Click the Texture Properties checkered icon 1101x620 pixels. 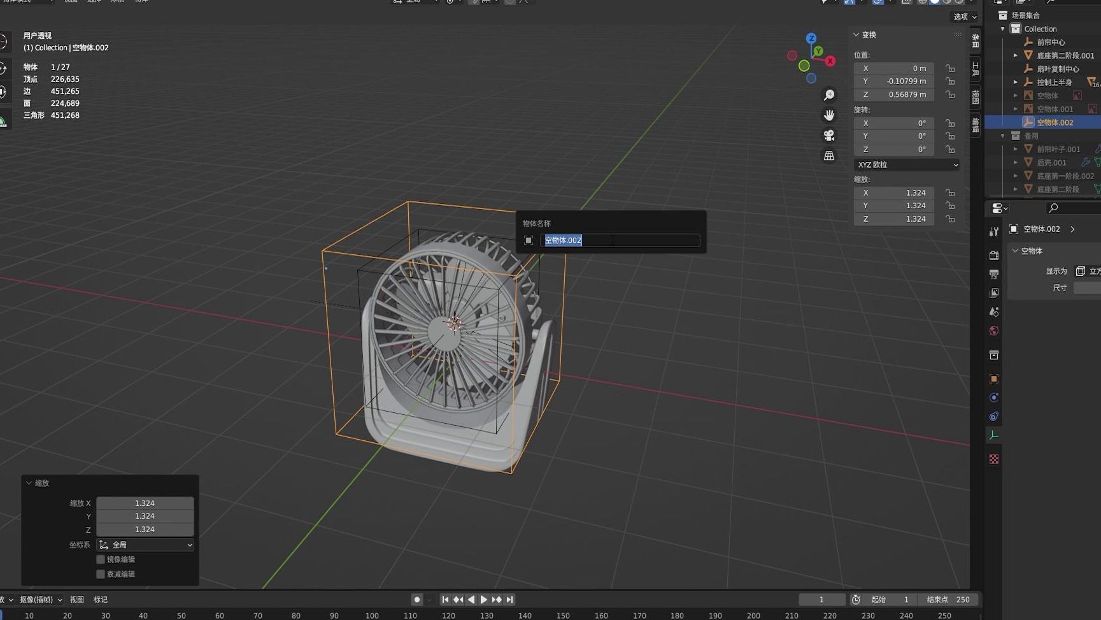point(994,458)
